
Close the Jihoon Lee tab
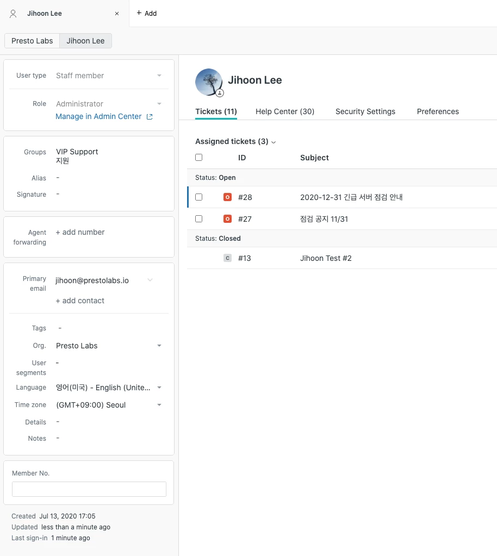coord(117,14)
